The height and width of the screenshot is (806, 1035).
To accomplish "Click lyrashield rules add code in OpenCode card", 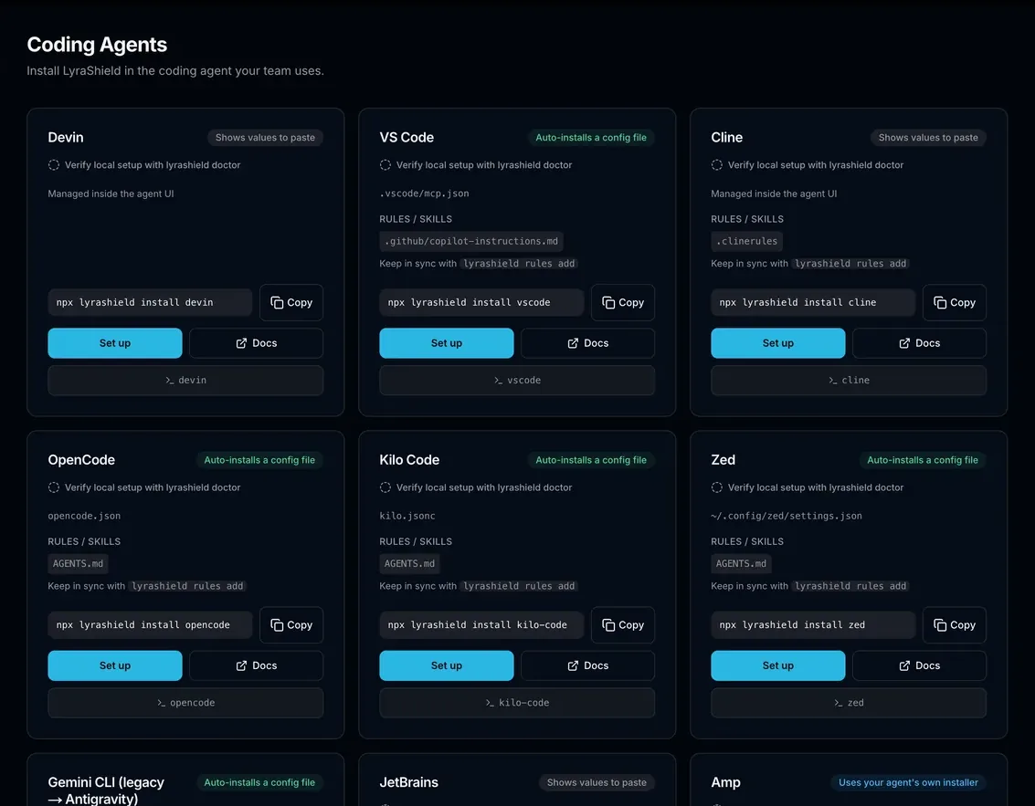I will (187, 586).
